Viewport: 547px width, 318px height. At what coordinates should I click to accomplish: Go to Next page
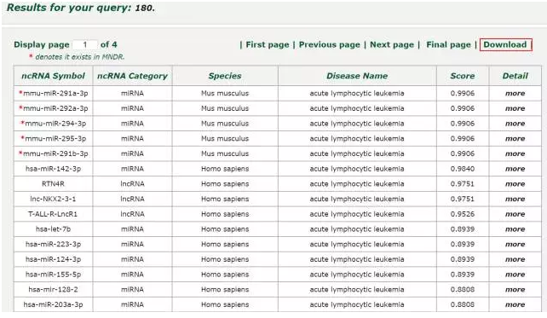pos(392,44)
